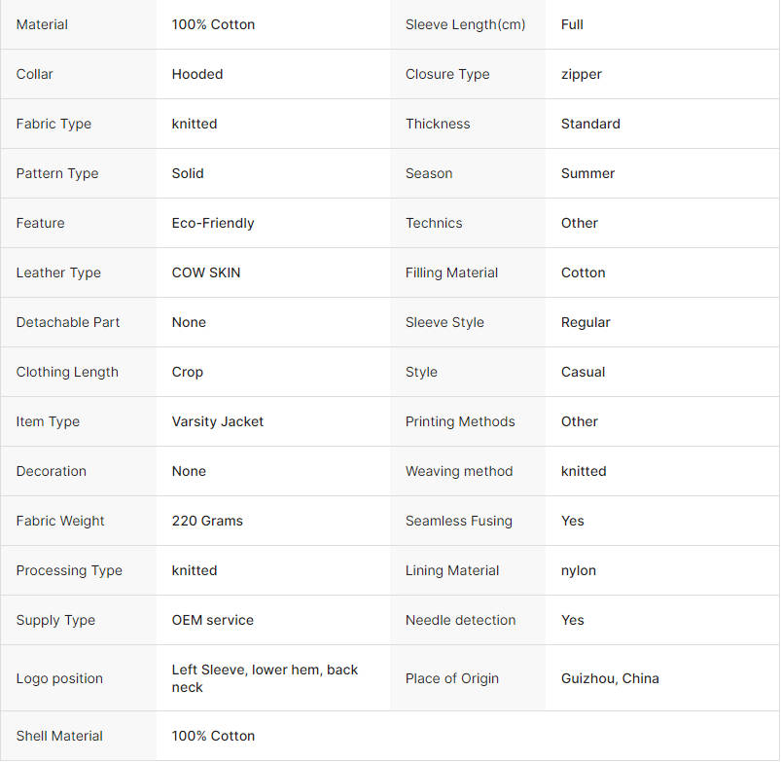
Task: Select the Guizhou, China origin value
Action: tap(610, 678)
